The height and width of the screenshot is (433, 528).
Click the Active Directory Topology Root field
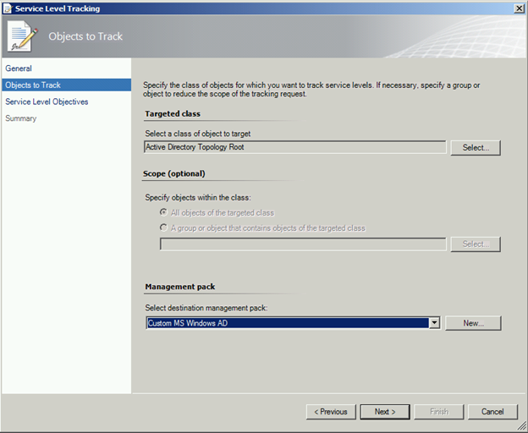pyautogui.click(x=295, y=147)
